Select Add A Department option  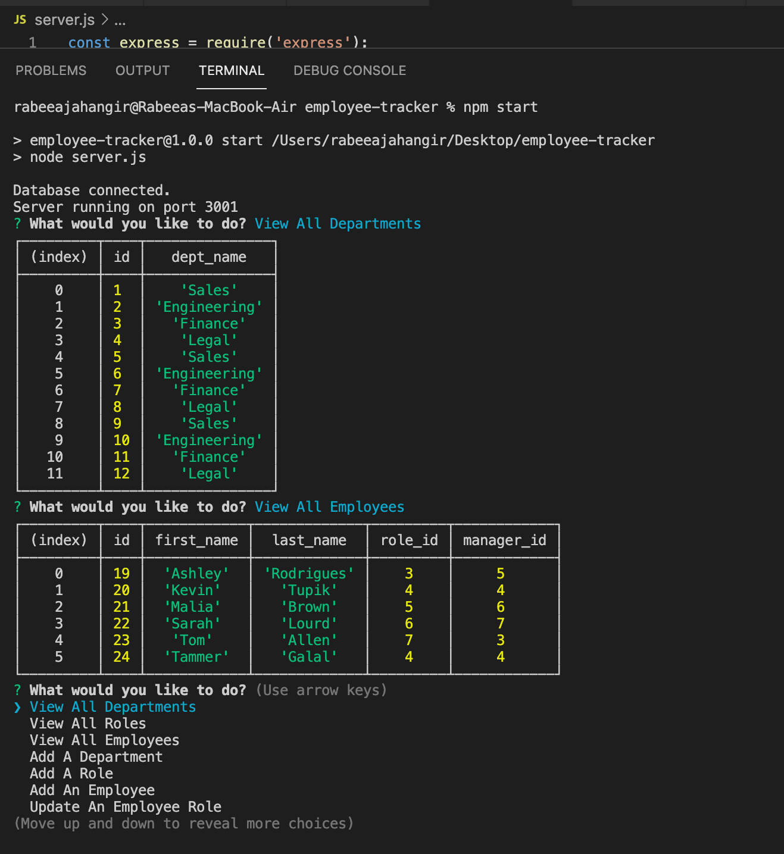pos(96,756)
